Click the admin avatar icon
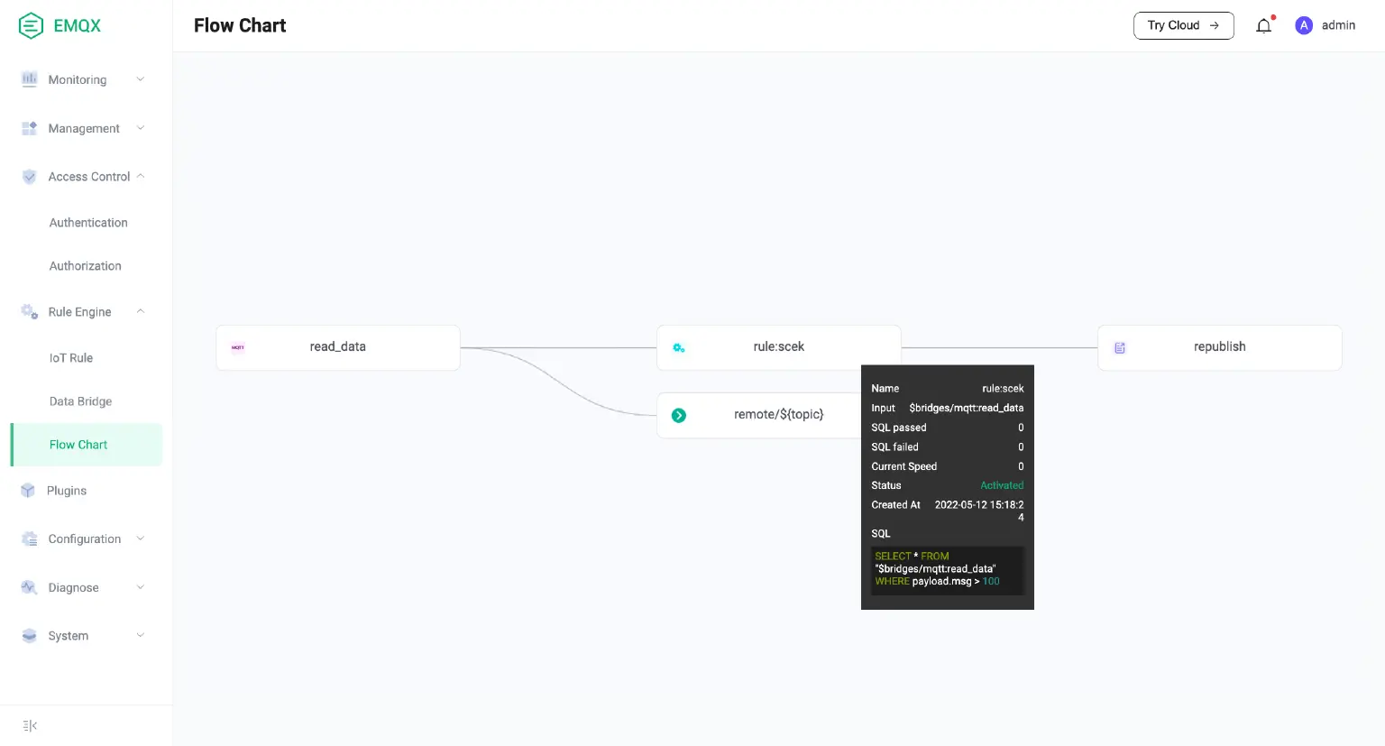This screenshot has height=746, width=1385. [1304, 25]
